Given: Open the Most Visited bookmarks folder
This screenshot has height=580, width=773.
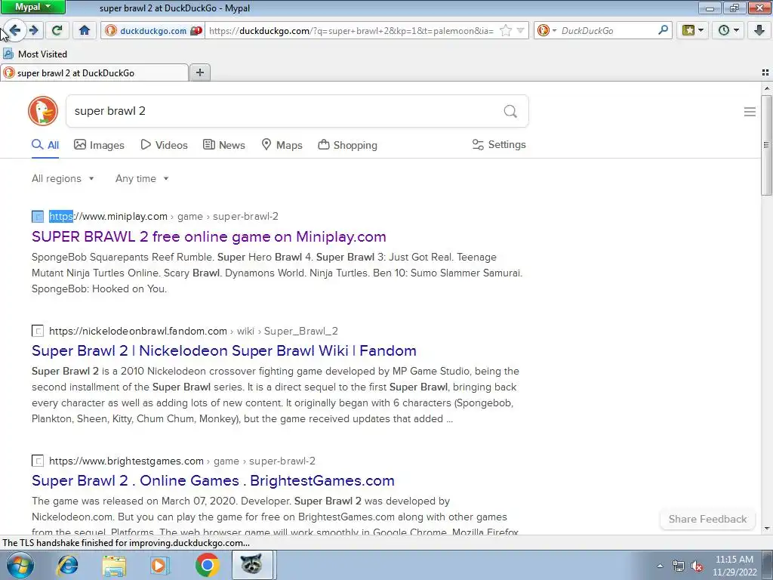Looking at the screenshot, I should click(x=35, y=54).
